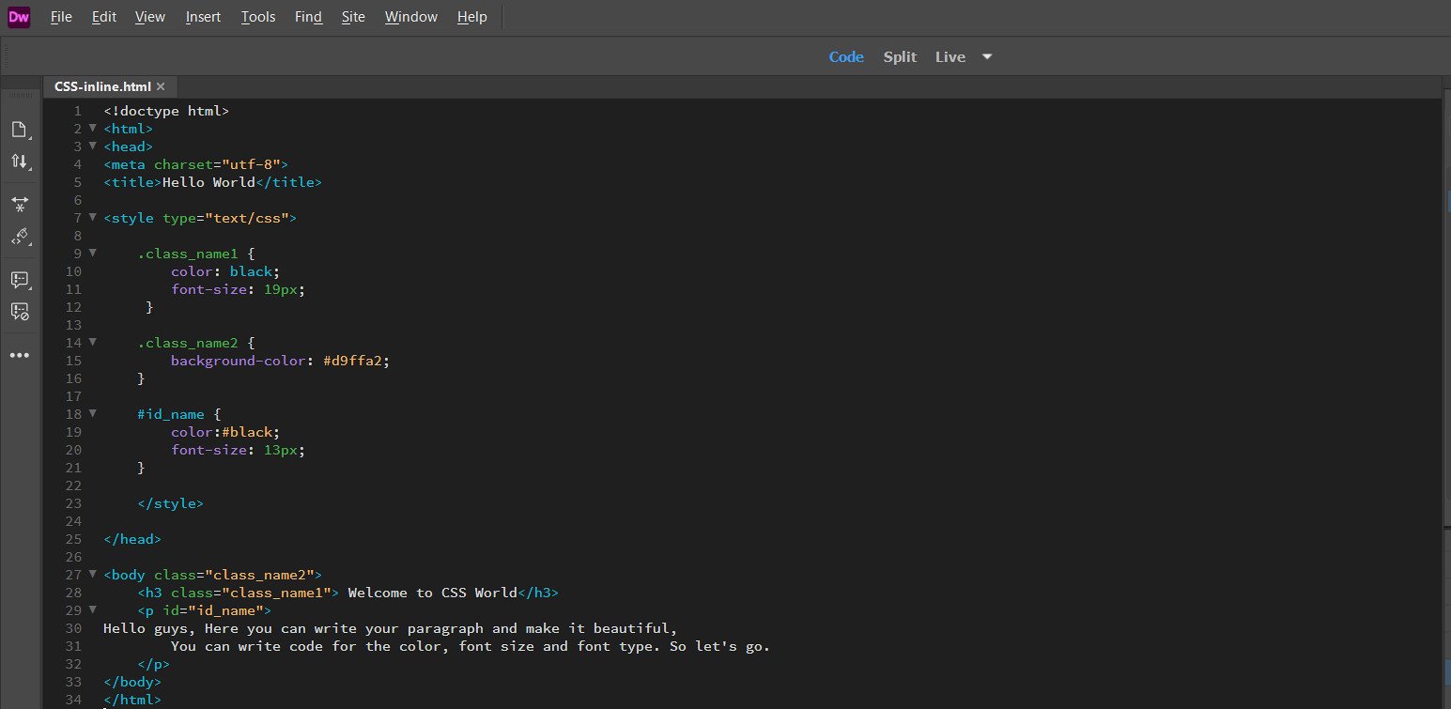Open the File menu

click(61, 17)
